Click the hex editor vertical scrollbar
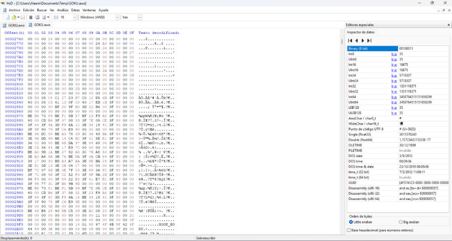Screen dimensions: 452x241 coord(342,135)
